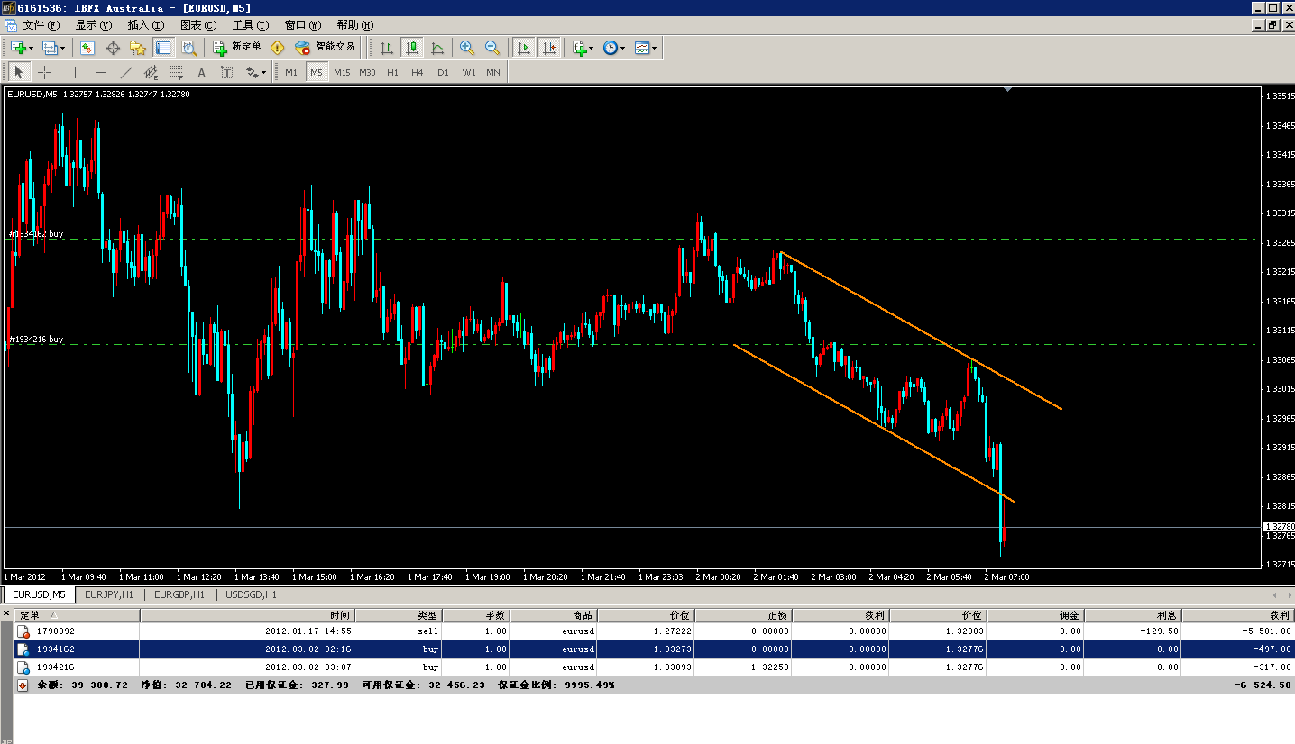Open the 插入 (Insert) menu
This screenshot has width=1295, height=744.
(x=146, y=25)
